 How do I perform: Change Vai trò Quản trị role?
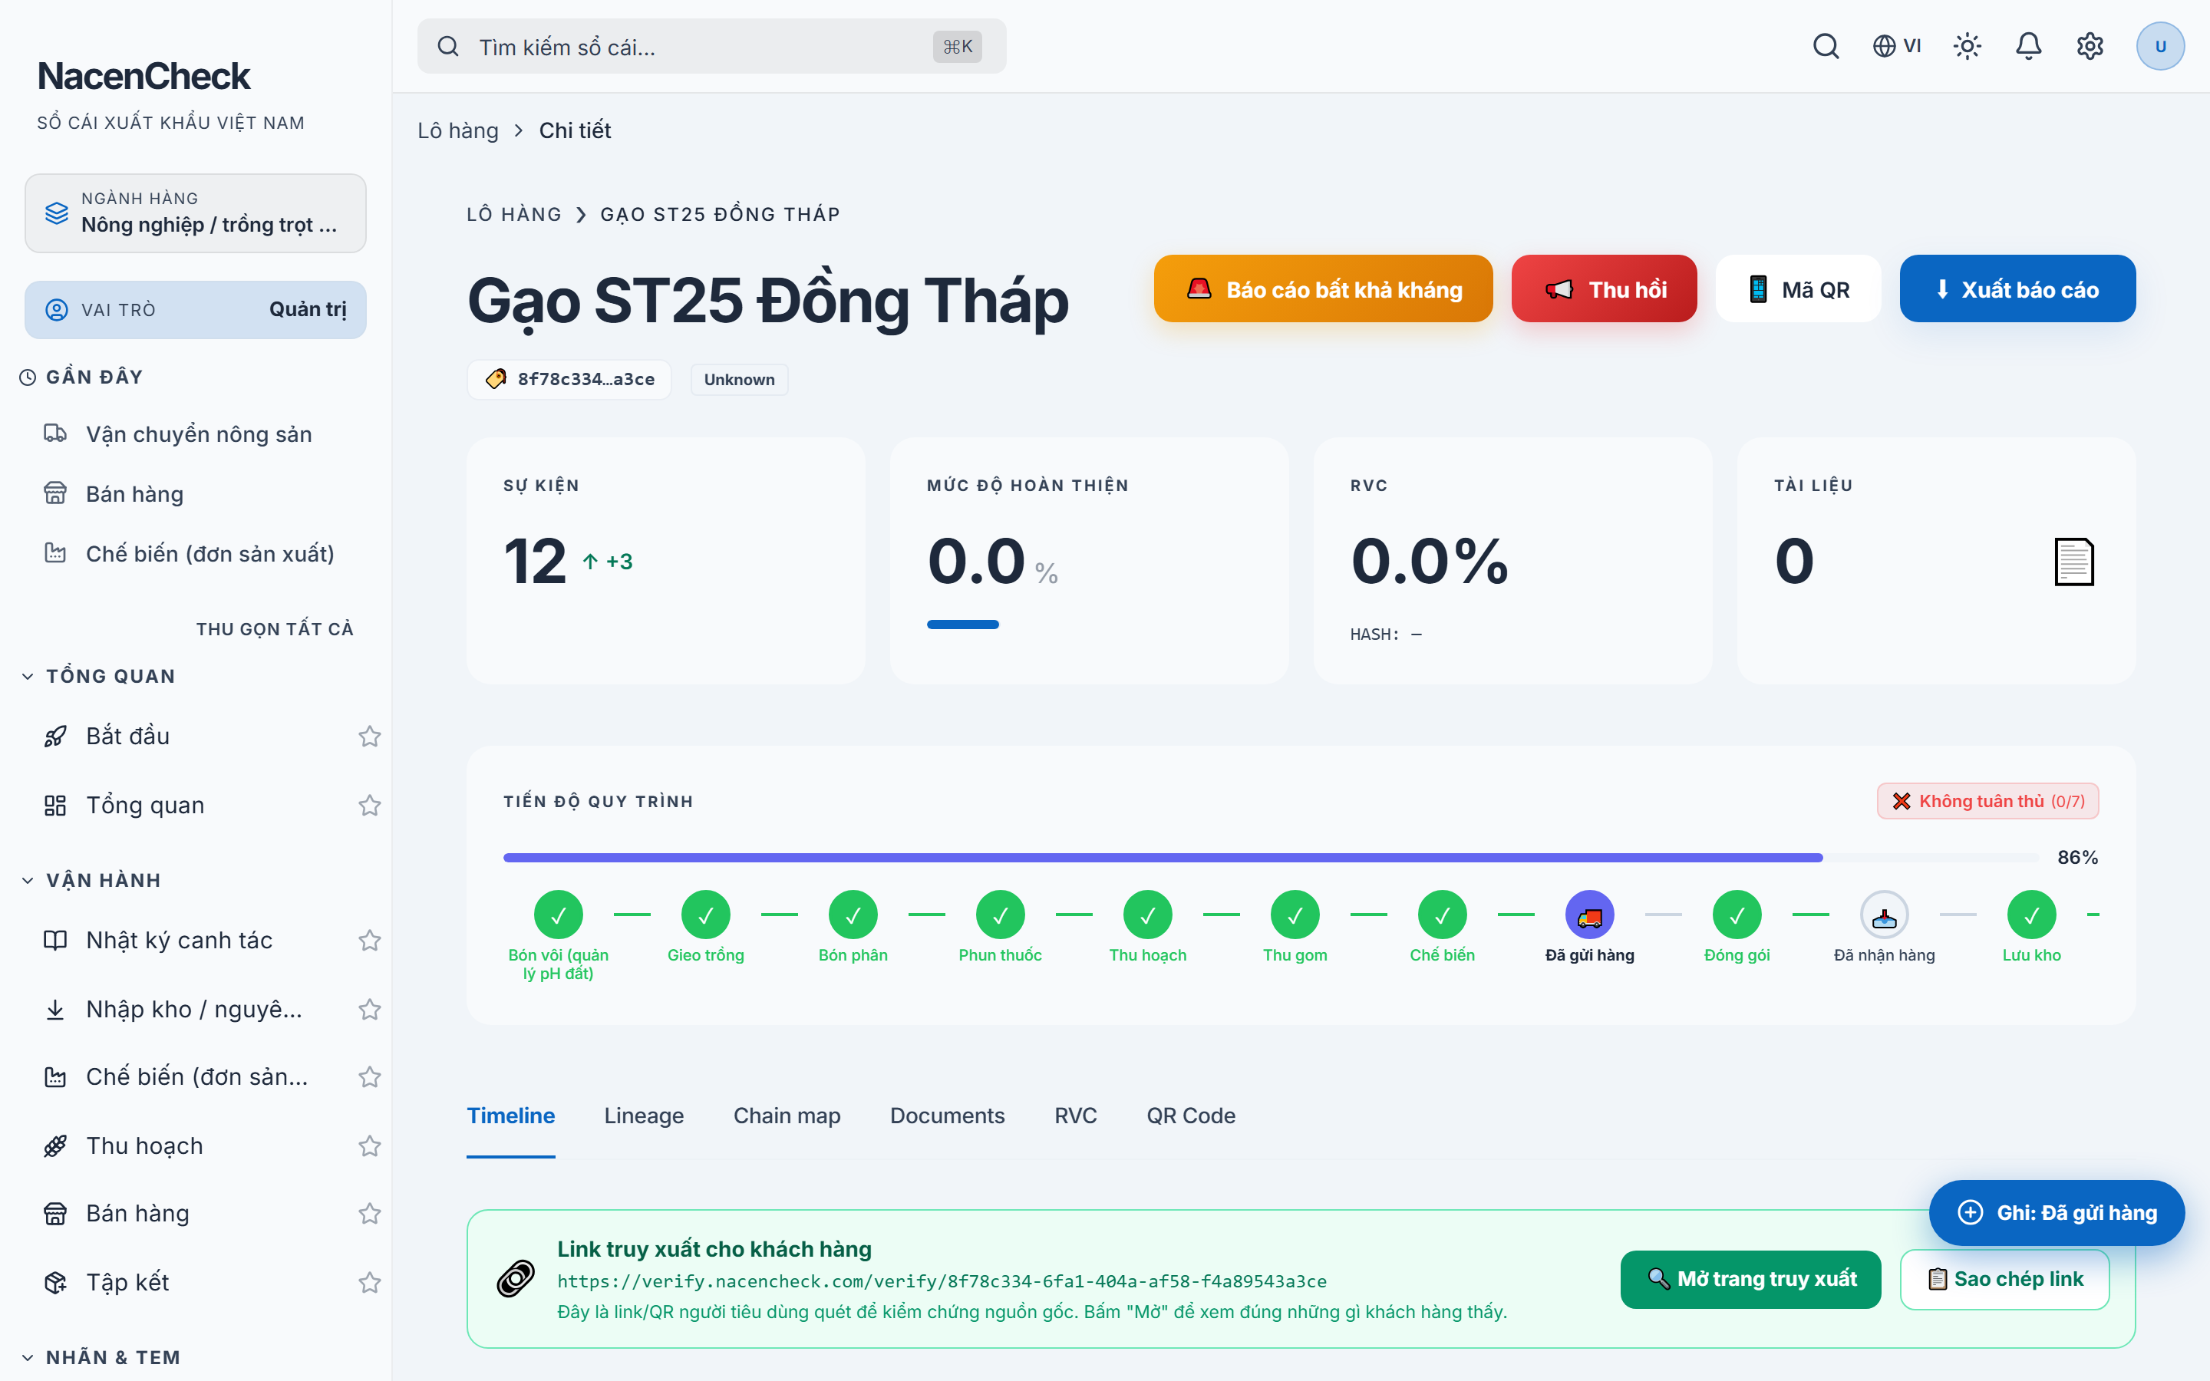(196, 310)
